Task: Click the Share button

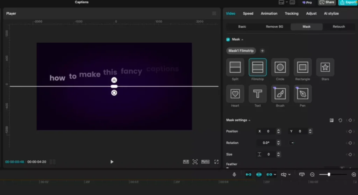Action: tap(327, 2)
